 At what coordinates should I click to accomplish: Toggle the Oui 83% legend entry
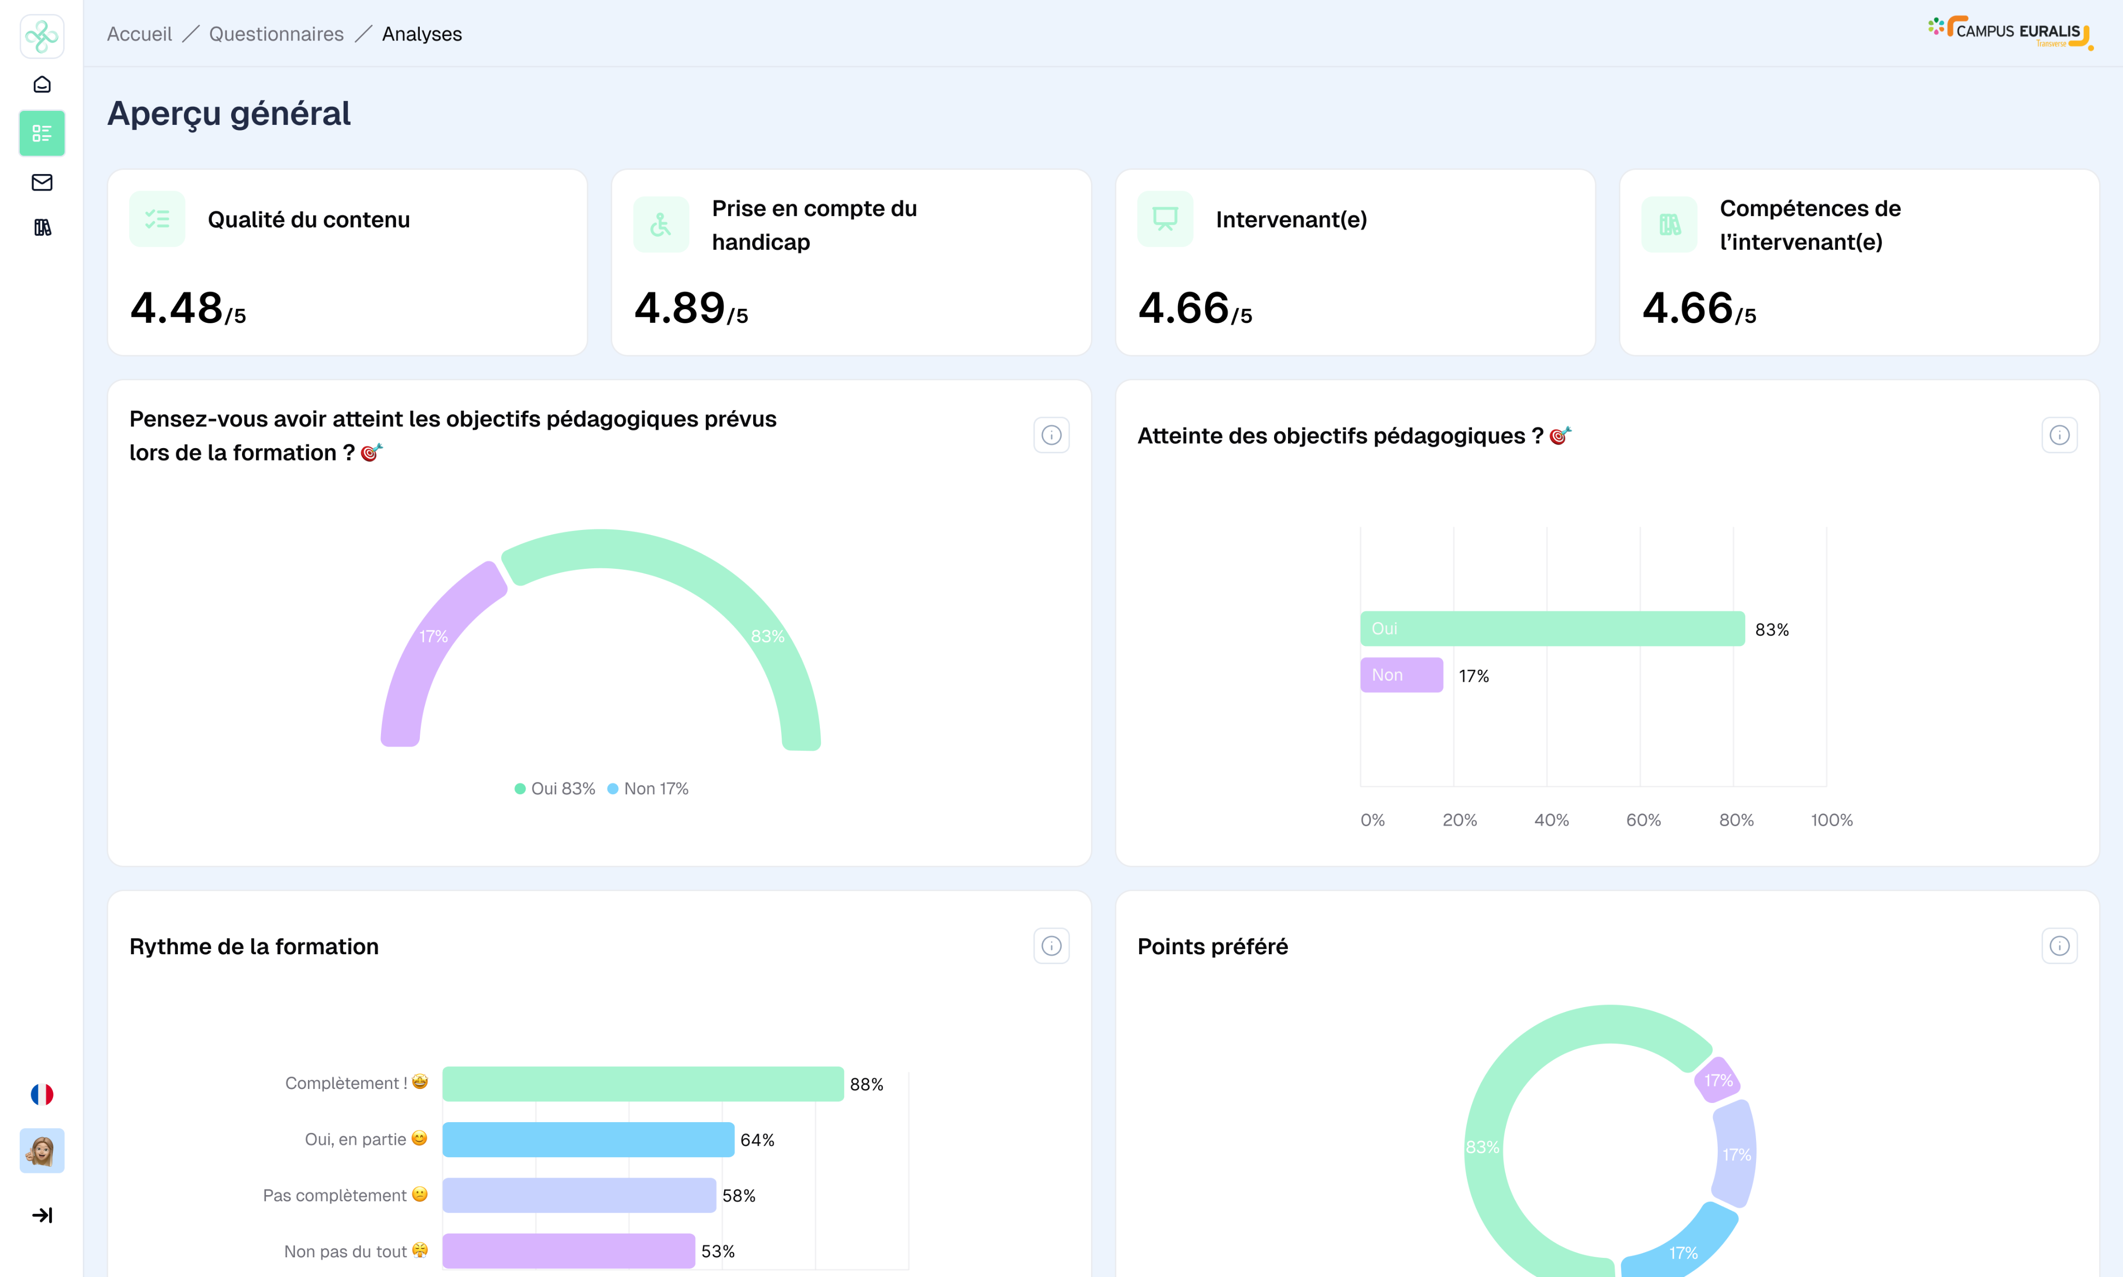(x=555, y=788)
